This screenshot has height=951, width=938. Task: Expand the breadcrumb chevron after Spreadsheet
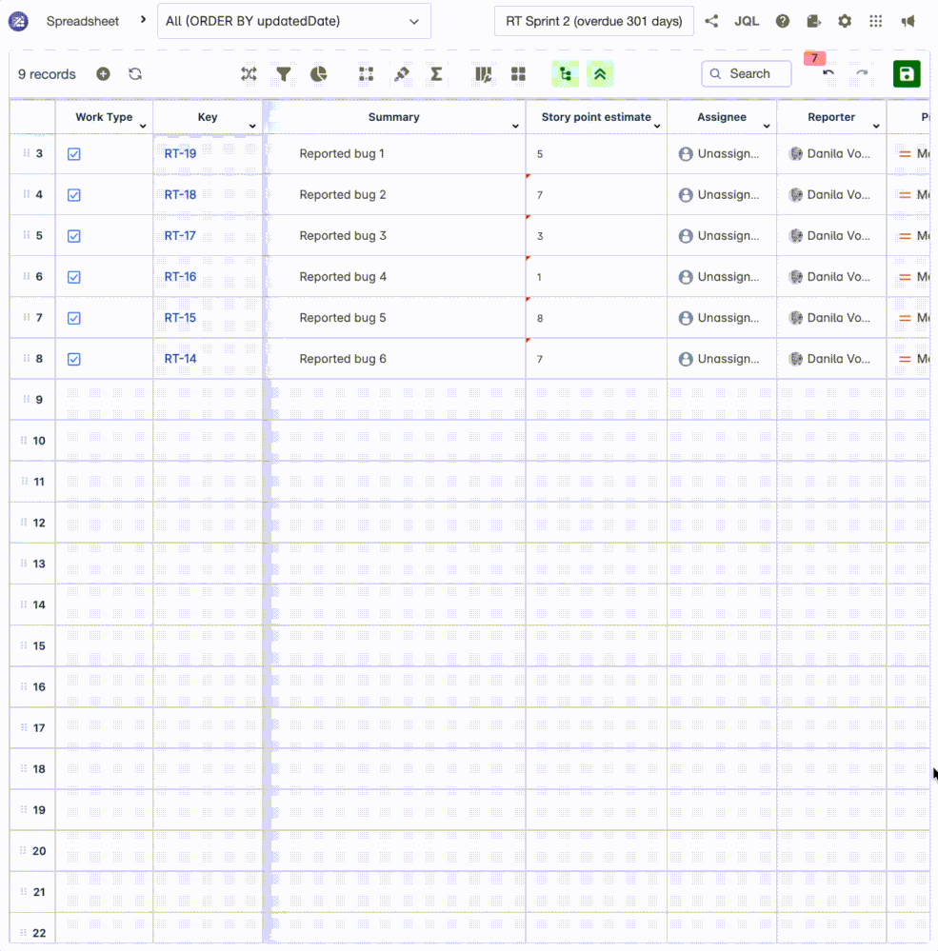143,20
